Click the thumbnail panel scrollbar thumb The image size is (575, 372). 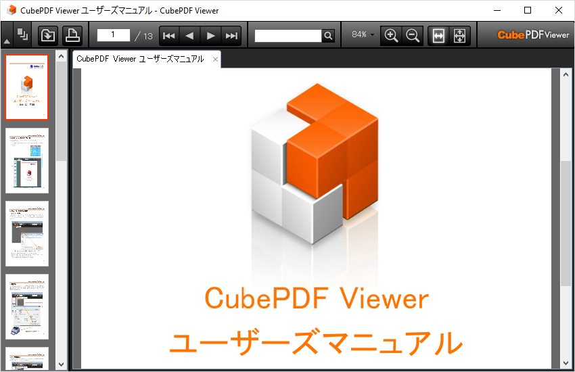click(62, 111)
